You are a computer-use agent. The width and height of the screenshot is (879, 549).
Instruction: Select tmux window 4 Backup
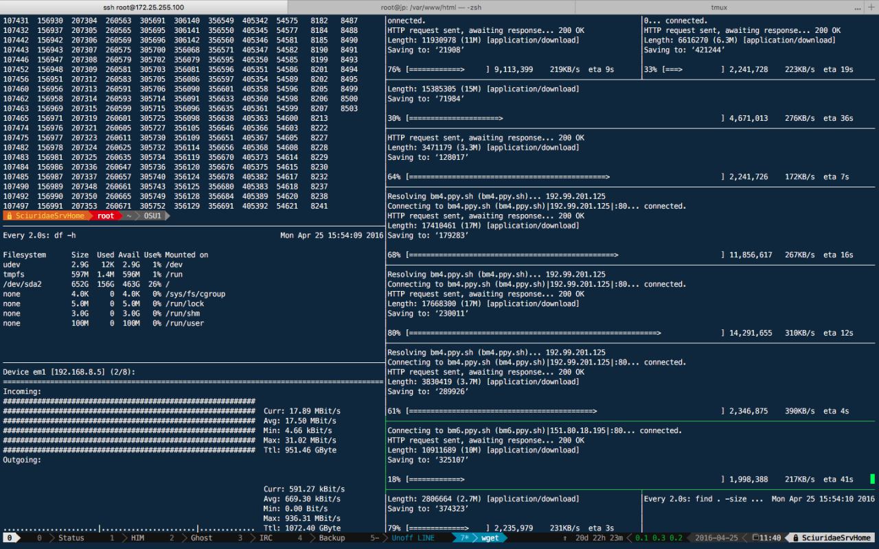321,538
